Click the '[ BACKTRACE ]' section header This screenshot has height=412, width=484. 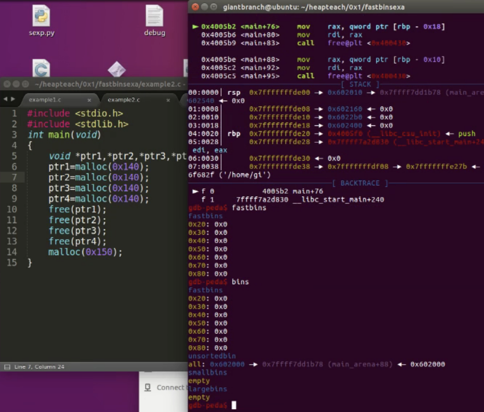(360, 183)
